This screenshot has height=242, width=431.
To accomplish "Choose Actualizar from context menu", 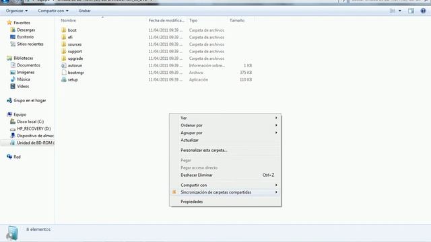I will click(x=225, y=140).
